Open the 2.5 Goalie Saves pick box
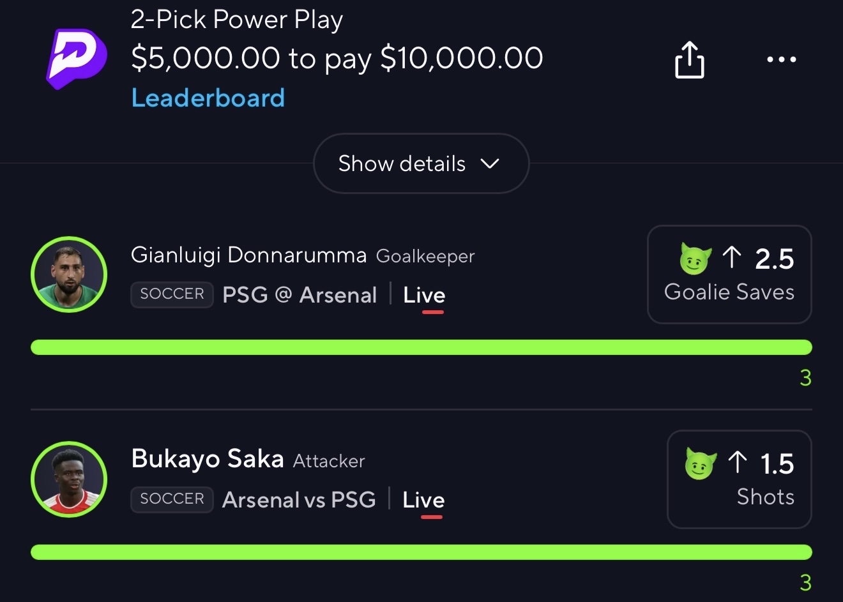The height and width of the screenshot is (602, 843). 729,275
